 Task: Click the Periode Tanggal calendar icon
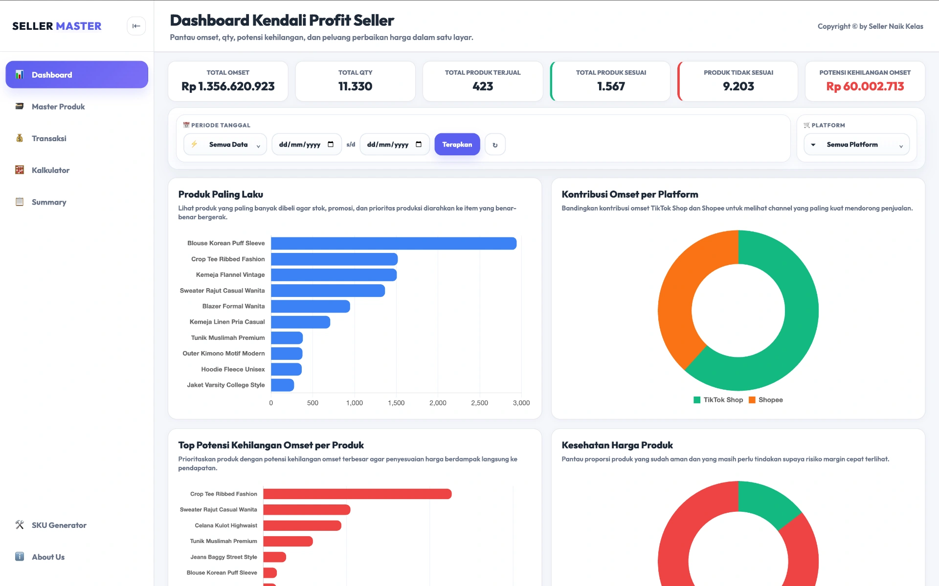pyautogui.click(x=186, y=125)
